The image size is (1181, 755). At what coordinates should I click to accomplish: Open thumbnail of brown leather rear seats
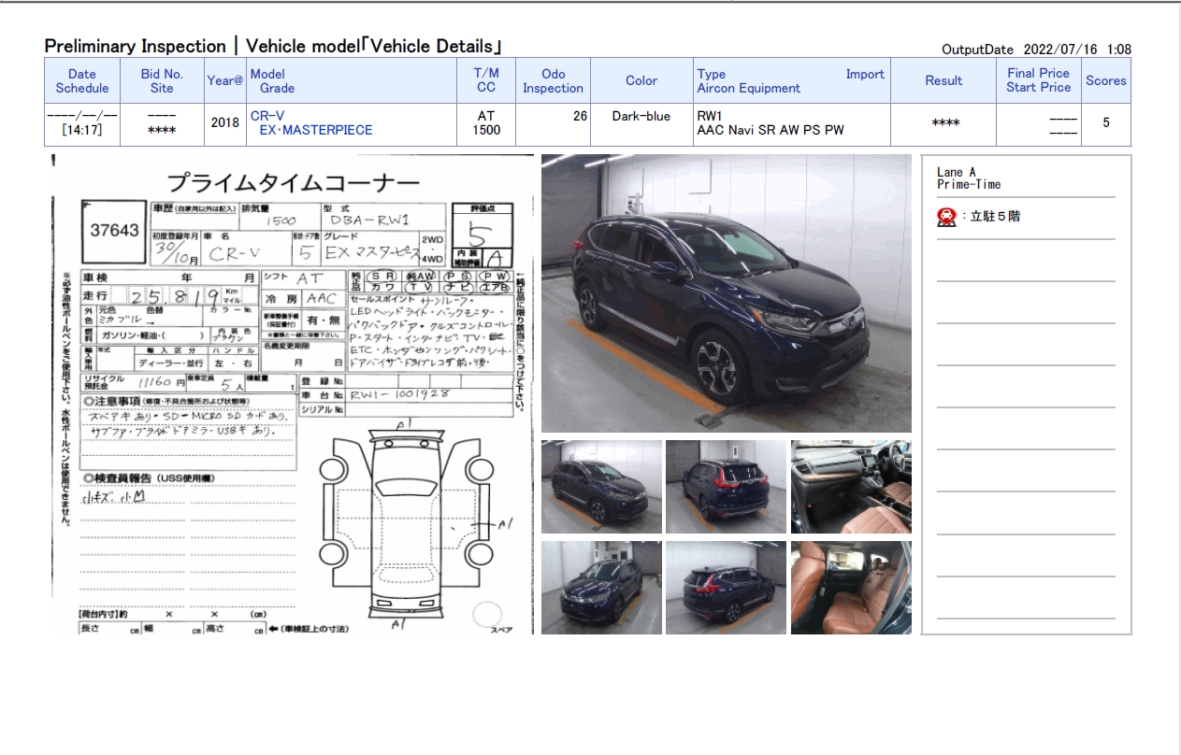[851, 588]
